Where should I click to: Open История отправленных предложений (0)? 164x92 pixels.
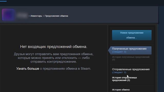click(124, 79)
